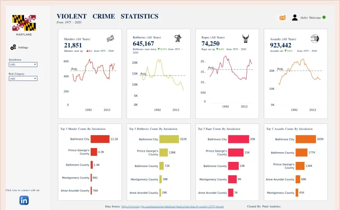Click Anne Arundel County robberies bar 26K
340x210 pixels.
160,192
